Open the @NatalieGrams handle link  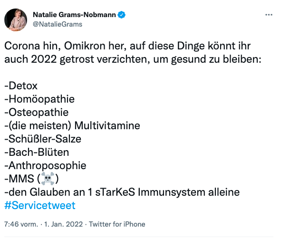[58, 24]
